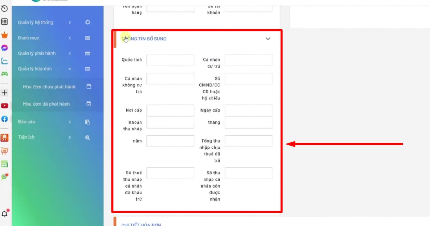Image resolution: width=430 pixels, height=226 pixels.
Task: Open Messenger from the browser sidebar
Action: click(x=4, y=48)
